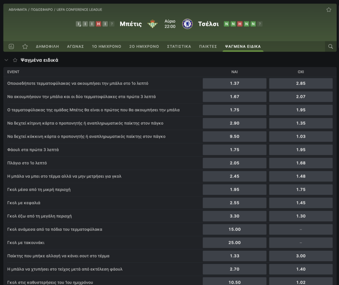Image resolution: width=339 pixels, height=285 pixels.
Task: Click the question mark badge next to Μπέτις form
Action: click(112, 24)
